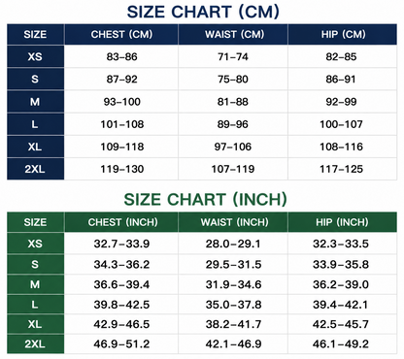Select waist cell 89–96

tap(233, 124)
